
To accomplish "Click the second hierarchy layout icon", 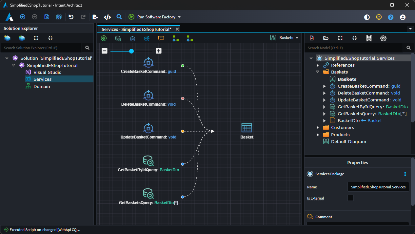I will pos(189,38).
